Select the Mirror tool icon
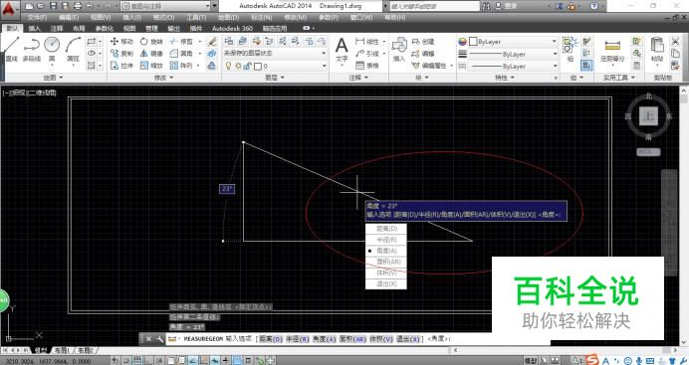The image size is (689, 365). tap(144, 53)
